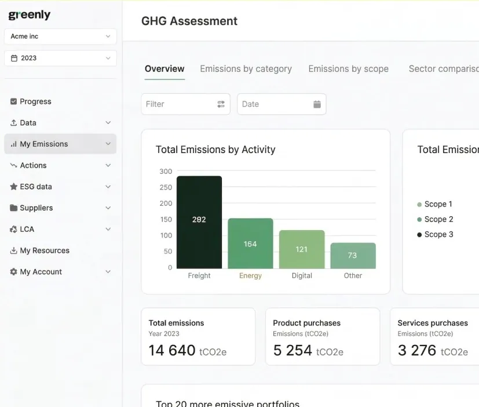
Task: Click the My Account gear icon
Action: tap(13, 272)
